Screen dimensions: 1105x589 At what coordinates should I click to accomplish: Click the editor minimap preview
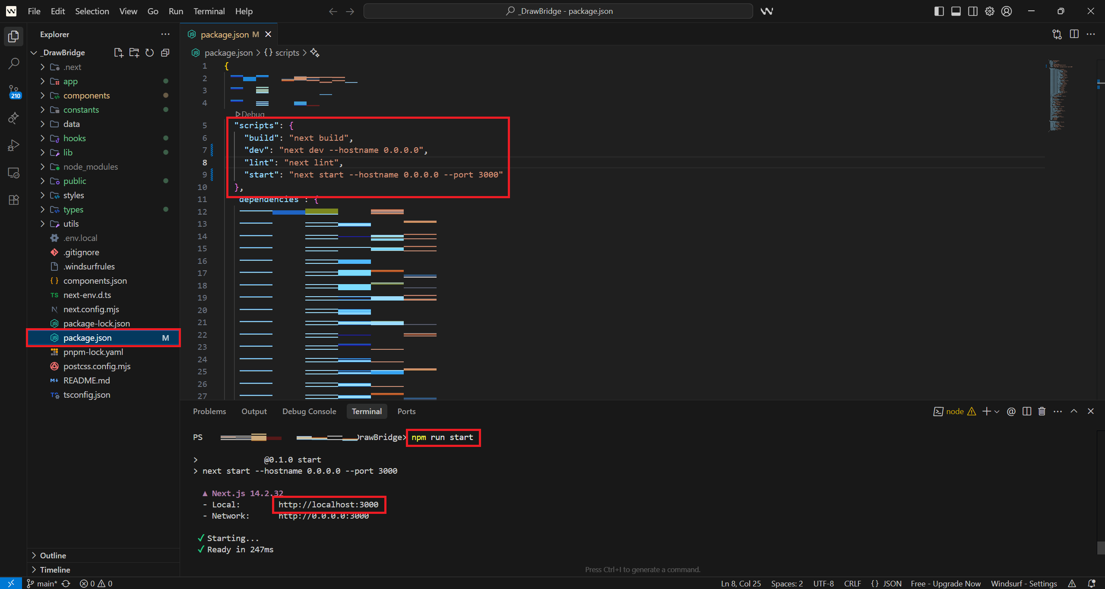[x=1057, y=95]
